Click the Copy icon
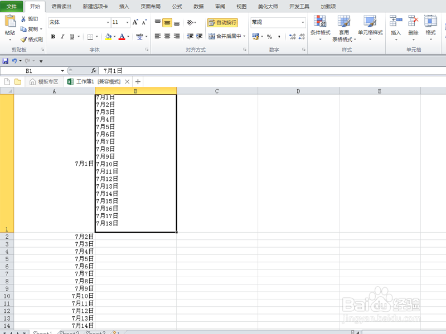446x334 pixels. [23, 29]
